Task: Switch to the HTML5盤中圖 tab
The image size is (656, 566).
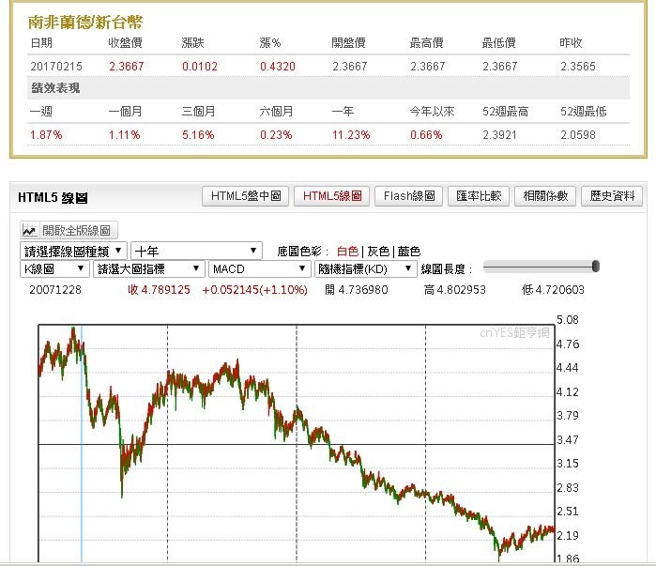Action: [x=246, y=196]
